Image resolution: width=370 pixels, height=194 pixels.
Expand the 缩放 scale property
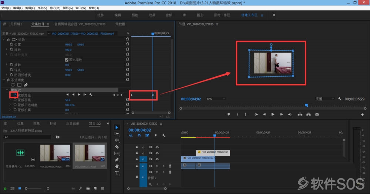click(7, 50)
